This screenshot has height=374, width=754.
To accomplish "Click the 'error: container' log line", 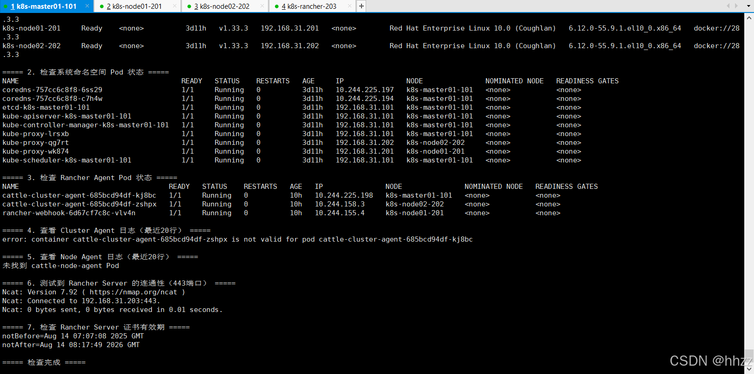I will tap(237, 239).
